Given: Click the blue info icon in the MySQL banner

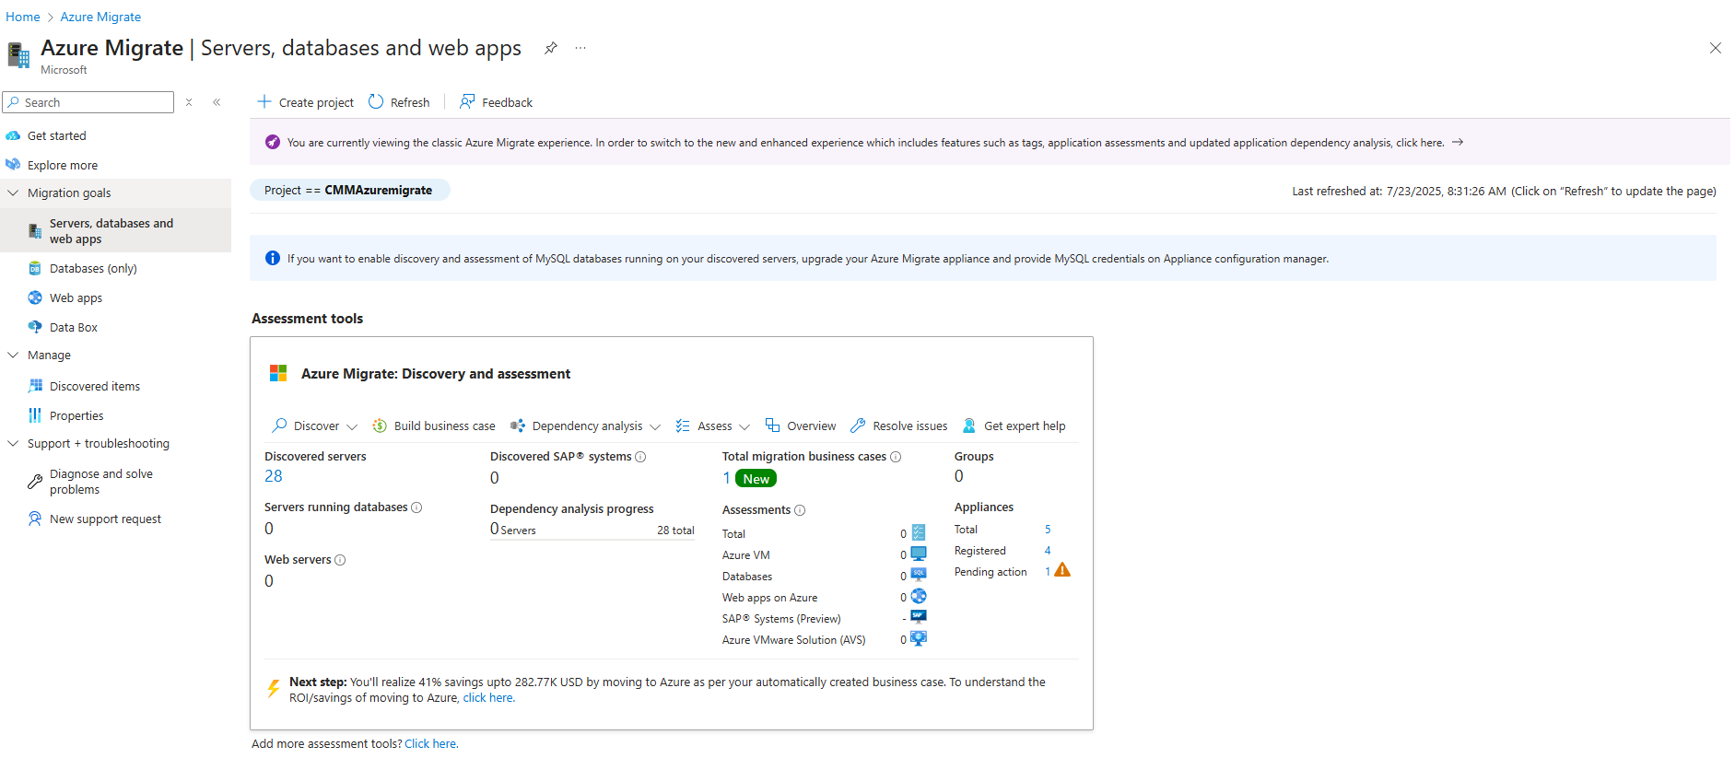Looking at the screenshot, I should pyautogui.click(x=273, y=258).
